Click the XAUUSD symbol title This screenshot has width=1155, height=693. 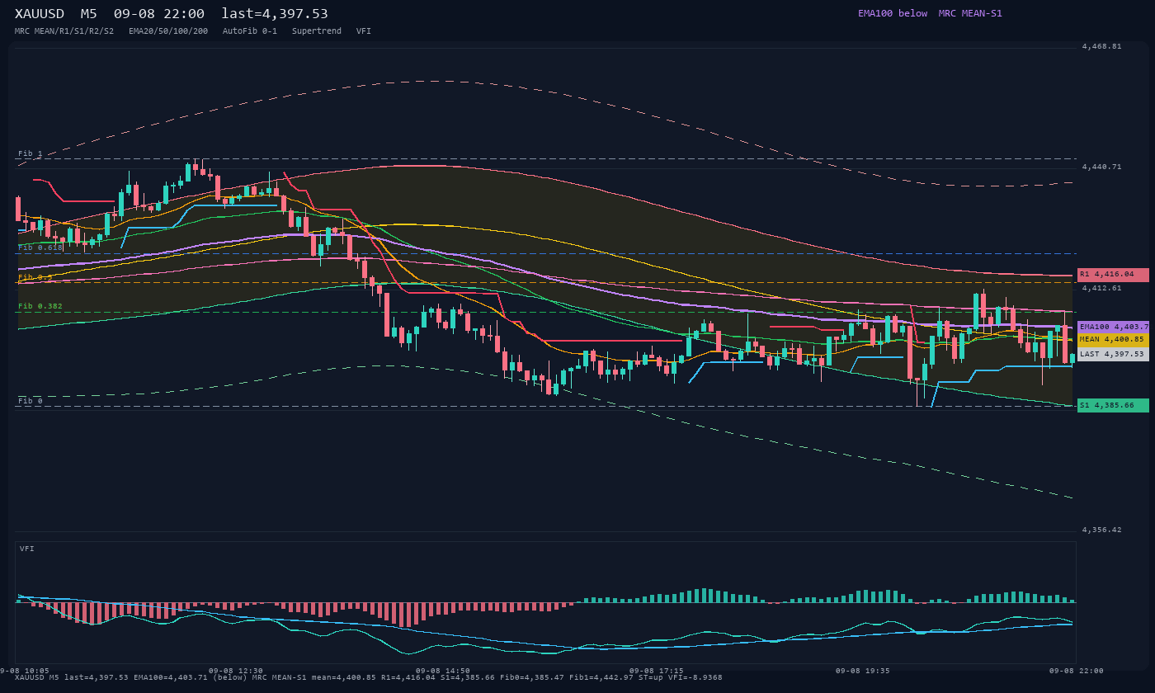click(41, 14)
